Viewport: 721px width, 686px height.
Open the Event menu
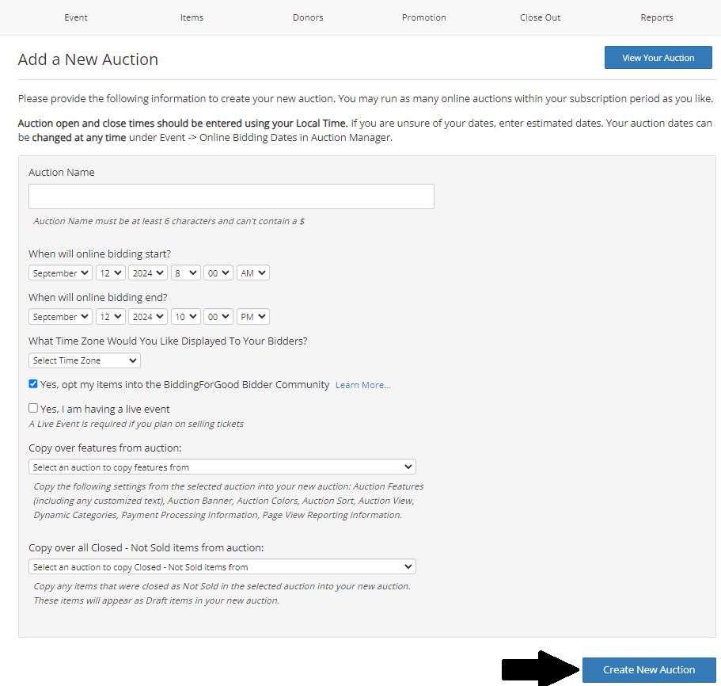[76, 17]
